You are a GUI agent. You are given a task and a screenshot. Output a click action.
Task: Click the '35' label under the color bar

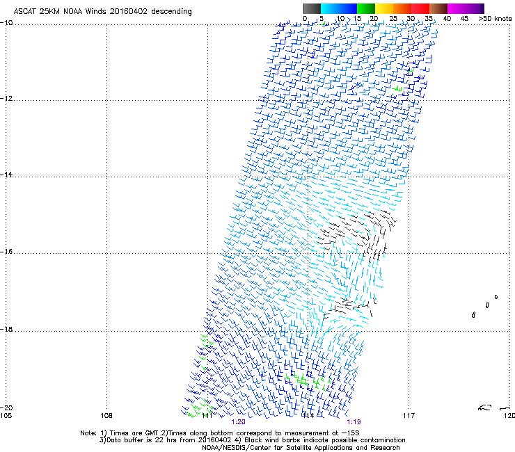(429, 19)
